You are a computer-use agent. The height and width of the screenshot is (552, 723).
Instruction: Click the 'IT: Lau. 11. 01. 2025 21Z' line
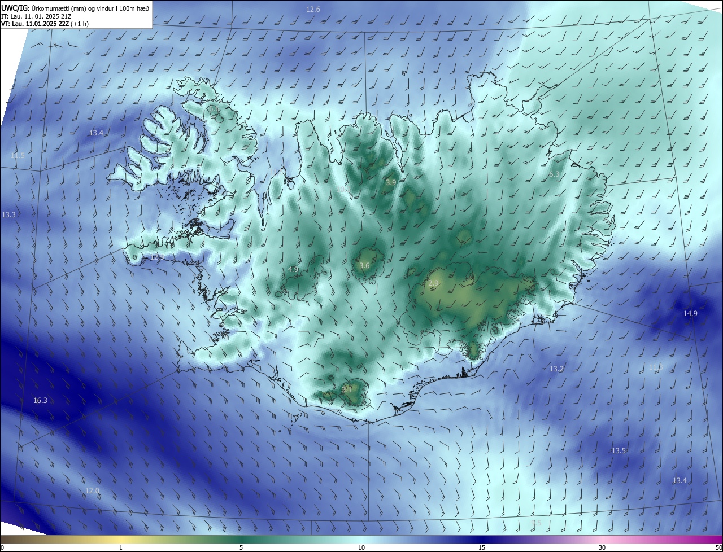(36, 16)
